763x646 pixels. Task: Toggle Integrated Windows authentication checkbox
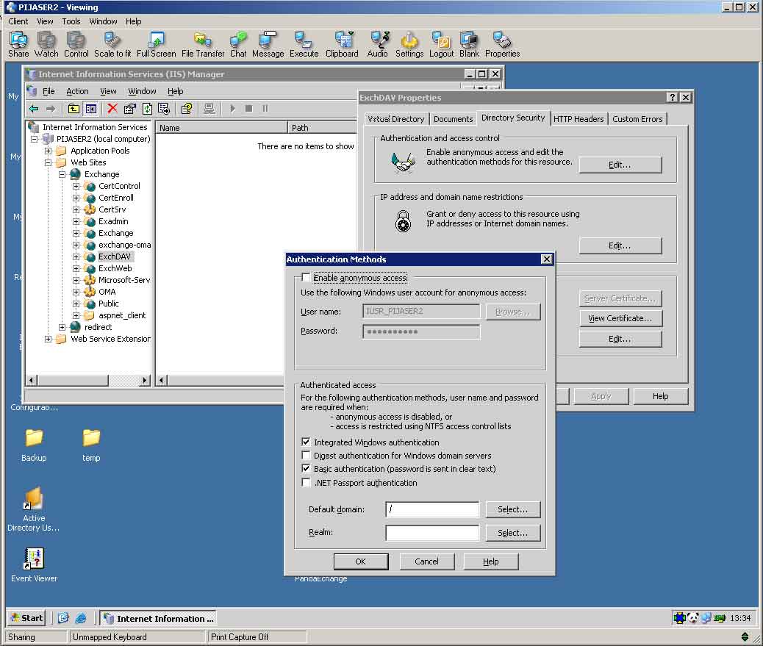click(x=307, y=442)
